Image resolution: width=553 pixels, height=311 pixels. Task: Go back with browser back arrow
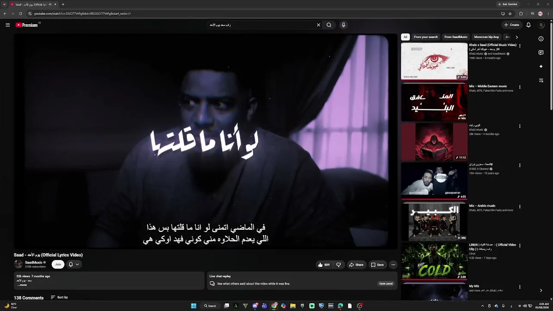tap(5, 13)
